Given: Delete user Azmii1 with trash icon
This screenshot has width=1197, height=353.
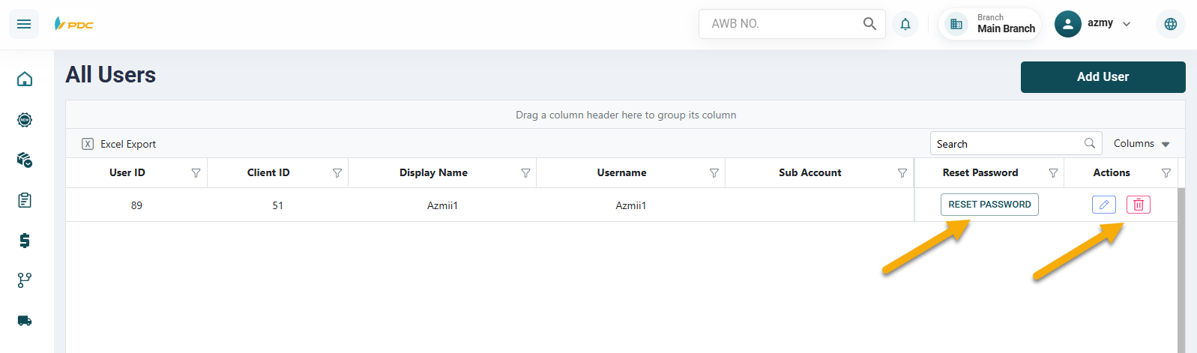Looking at the screenshot, I should click(1138, 205).
